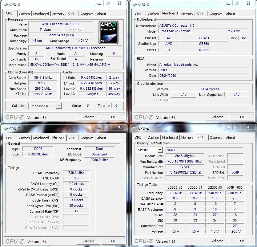Click the CPU-Z app icon in the Mainboard window titlebar

point(135,4)
